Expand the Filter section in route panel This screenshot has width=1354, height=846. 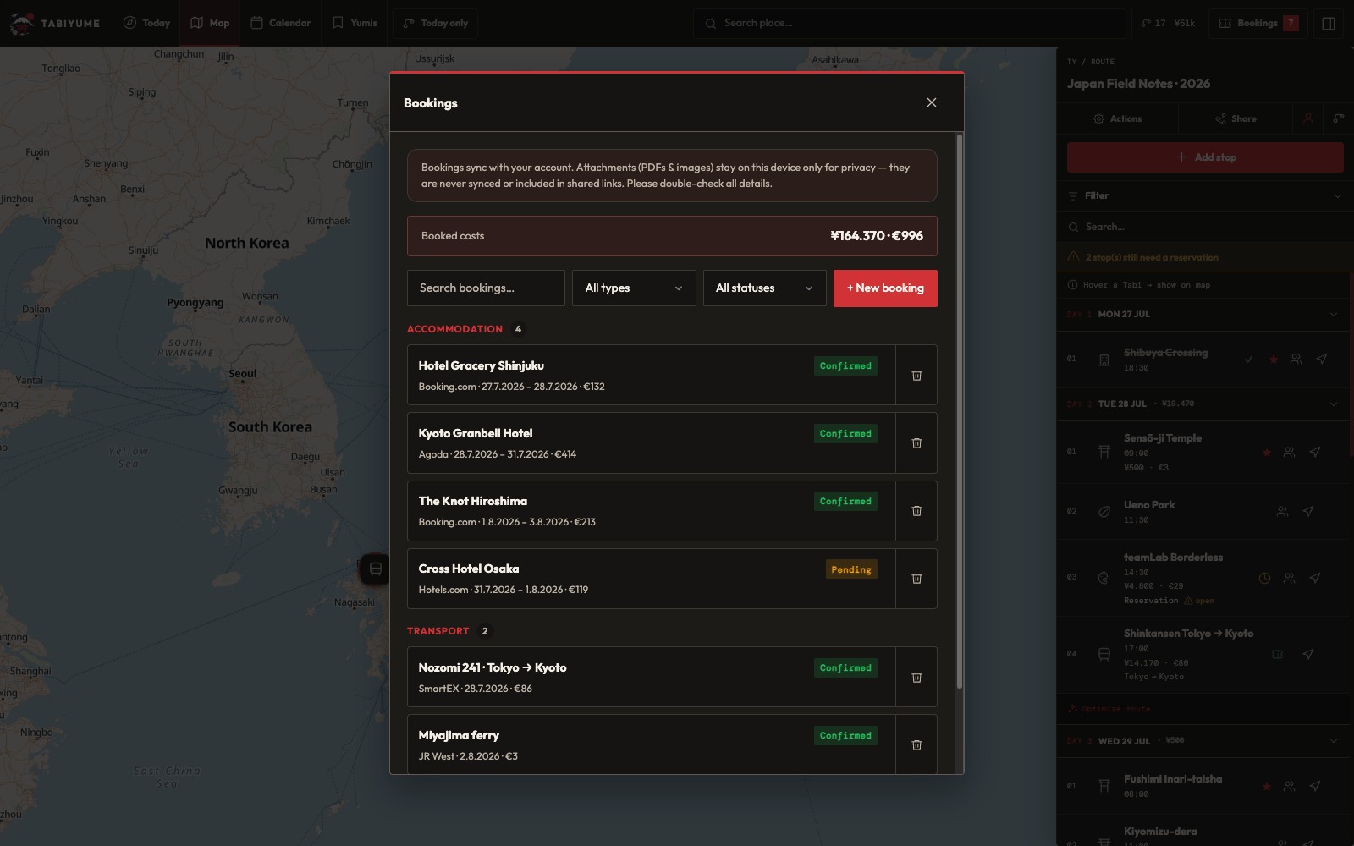[1205, 195]
